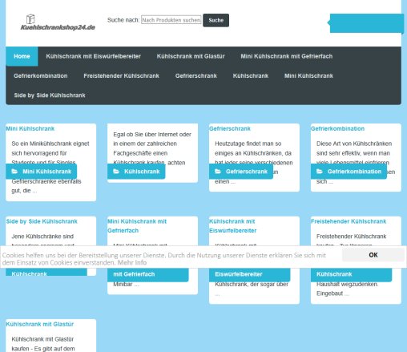Click the blue Eiswürfelbereiter button

pyautogui.click(x=250, y=274)
